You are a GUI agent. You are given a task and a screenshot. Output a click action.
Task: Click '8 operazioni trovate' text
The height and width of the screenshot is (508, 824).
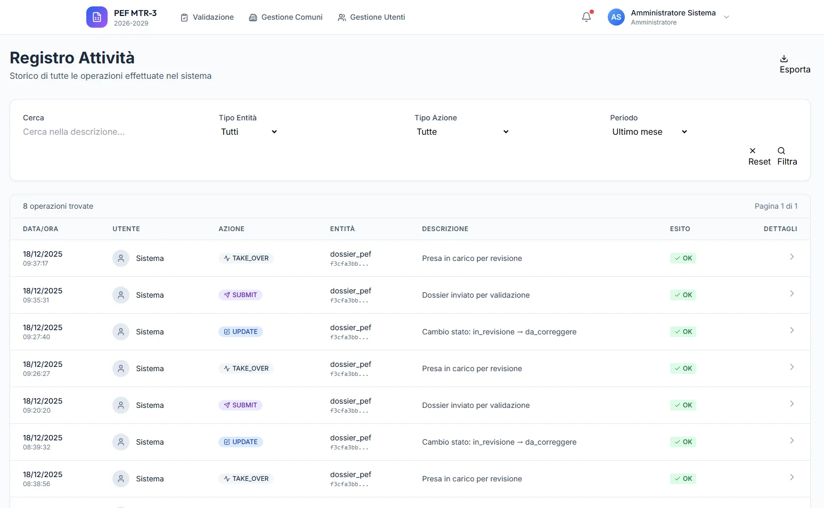click(58, 206)
